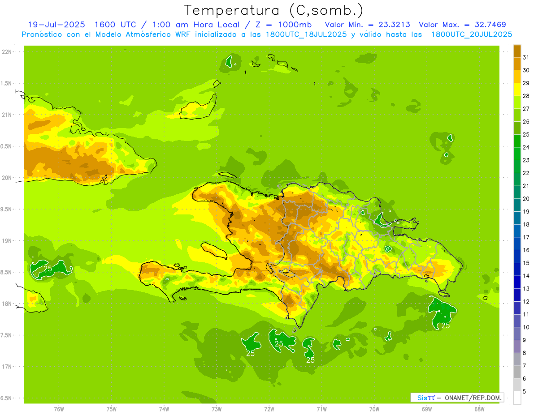Click the legend value "16"
Screen dimensions: 538x415
526,250
